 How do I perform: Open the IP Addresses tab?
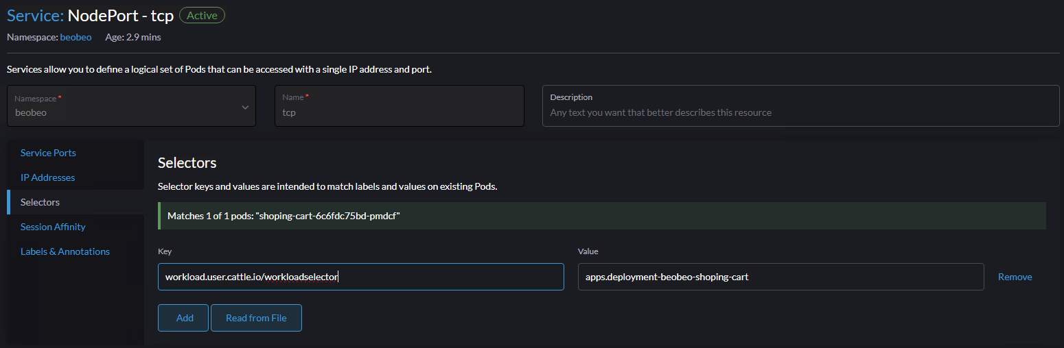pyautogui.click(x=47, y=177)
